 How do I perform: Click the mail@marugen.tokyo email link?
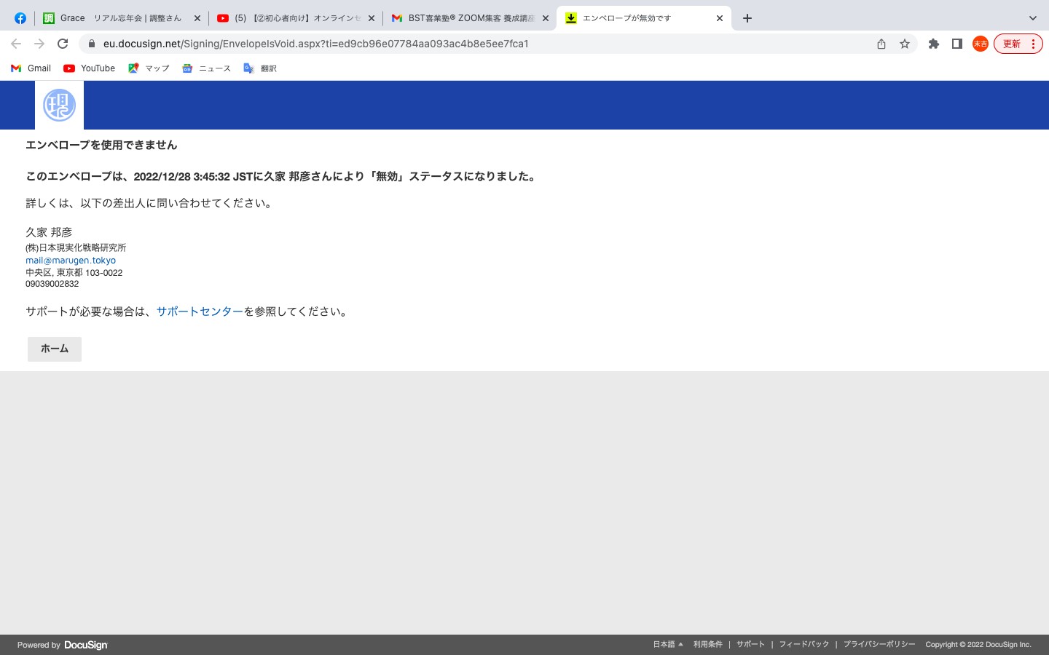pyautogui.click(x=71, y=260)
